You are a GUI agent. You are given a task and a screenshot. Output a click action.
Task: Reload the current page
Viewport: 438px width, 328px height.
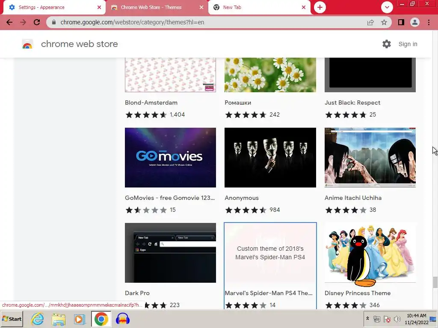coord(37,22)
